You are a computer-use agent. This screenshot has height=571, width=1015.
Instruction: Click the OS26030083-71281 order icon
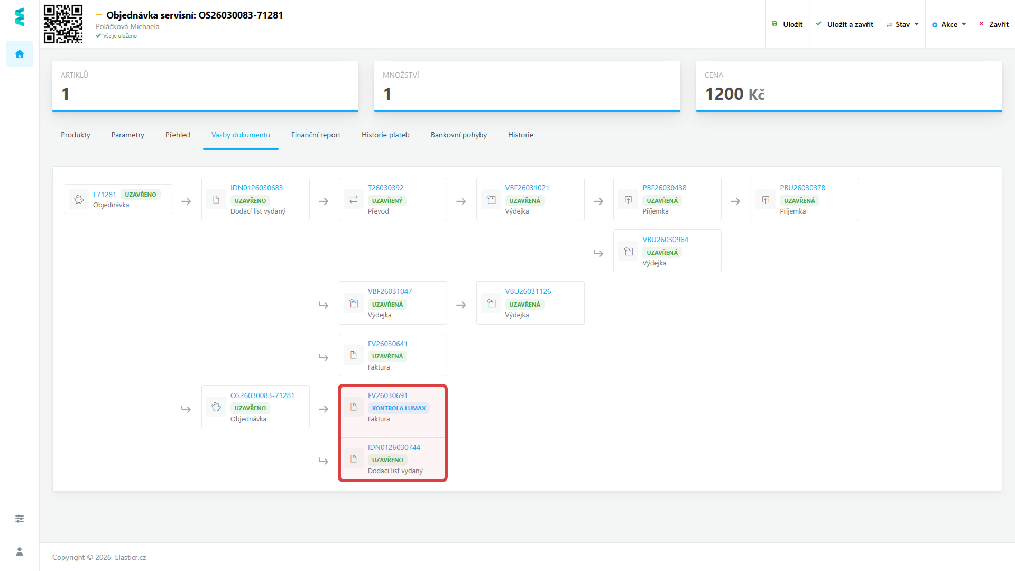(216, 407)
